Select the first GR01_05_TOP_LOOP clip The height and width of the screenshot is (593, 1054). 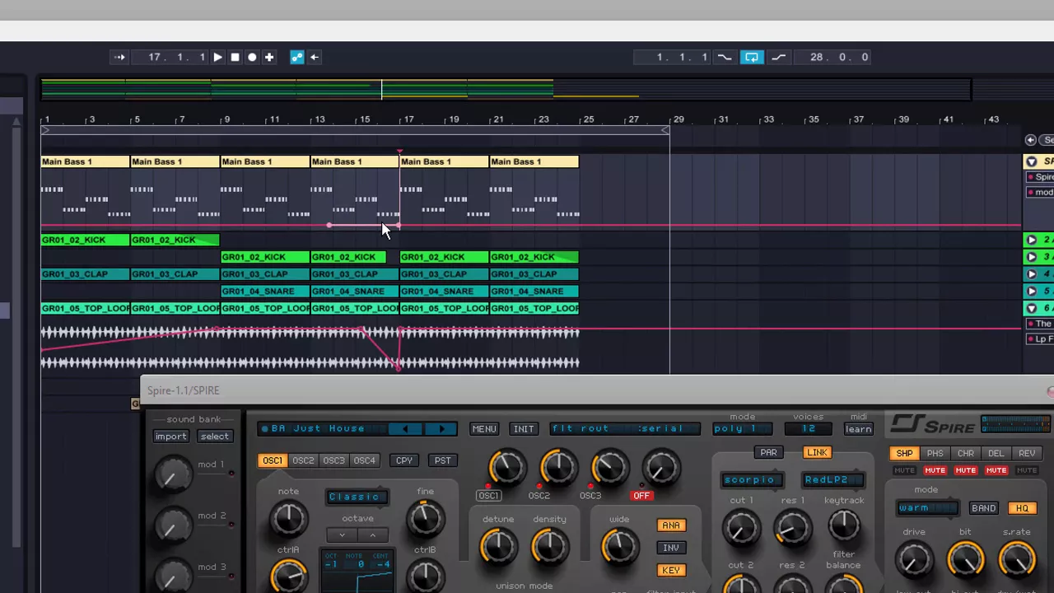tap(86, 308)
